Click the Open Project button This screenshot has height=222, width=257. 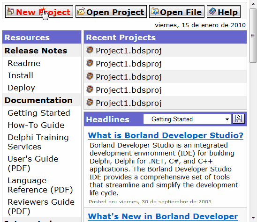[x=111, y=12]
